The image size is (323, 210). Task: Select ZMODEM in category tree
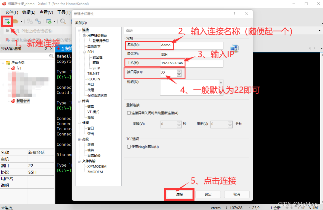95,172
